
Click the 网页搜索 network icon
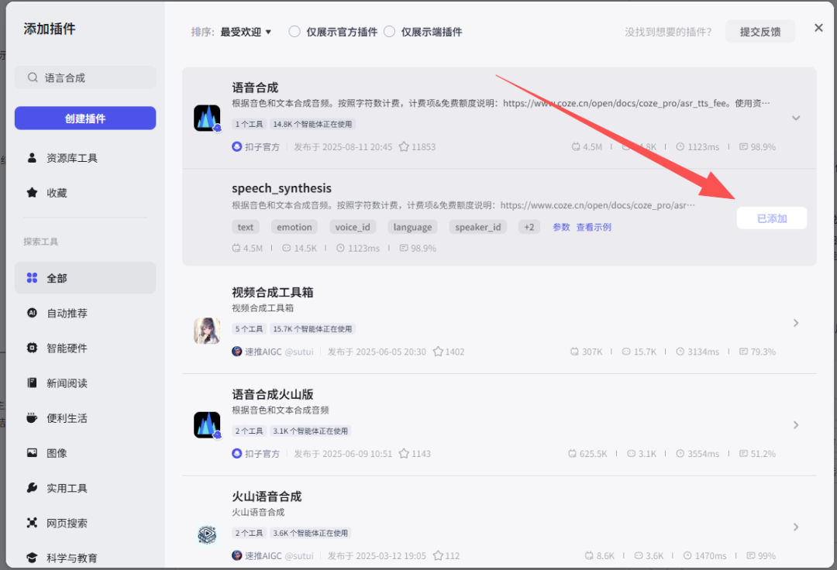[x=32, y=523]
